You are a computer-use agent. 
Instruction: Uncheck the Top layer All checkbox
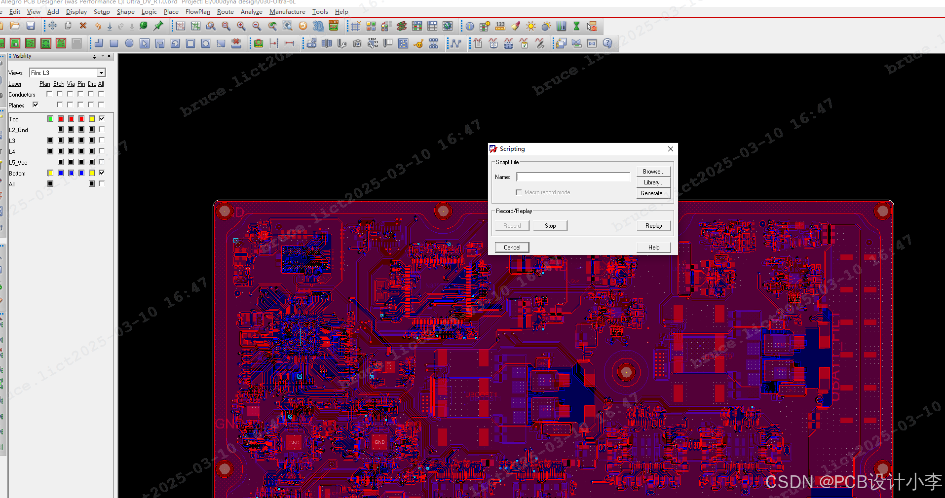tap(102, 118)
